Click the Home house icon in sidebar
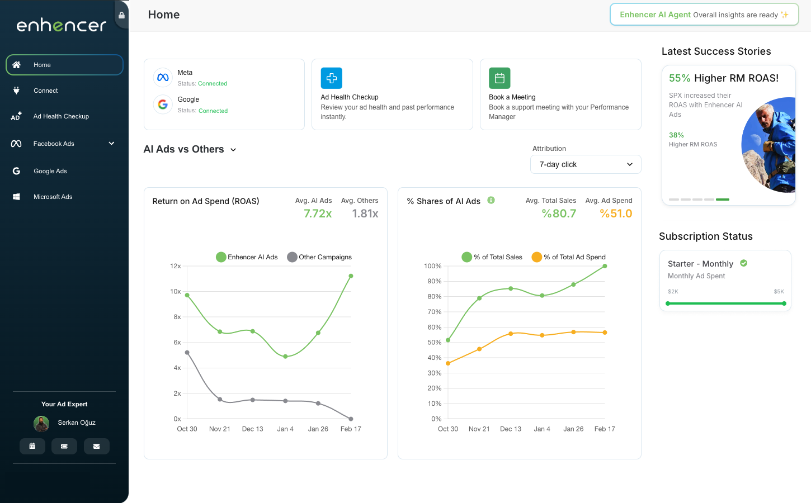This screenshot has height=503, width=811. tap(16, 65)
